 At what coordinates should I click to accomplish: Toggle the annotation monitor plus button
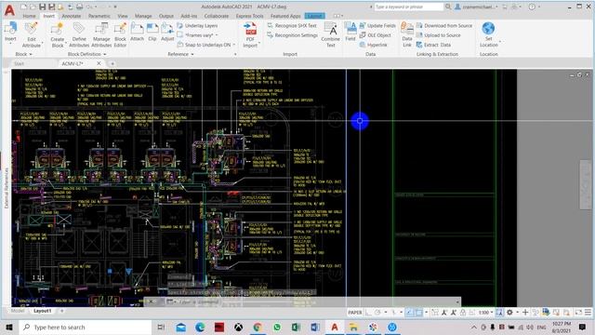coord(525,313)
